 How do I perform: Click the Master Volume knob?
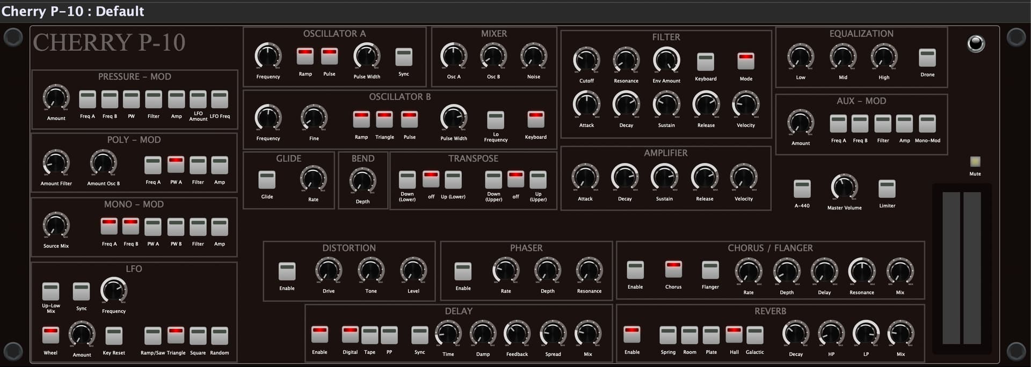pos(844,187)
